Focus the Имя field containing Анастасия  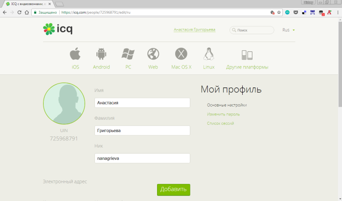142,103
